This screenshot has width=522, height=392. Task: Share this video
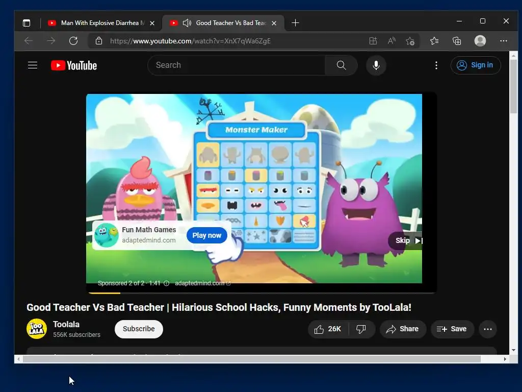pos(403,329)
